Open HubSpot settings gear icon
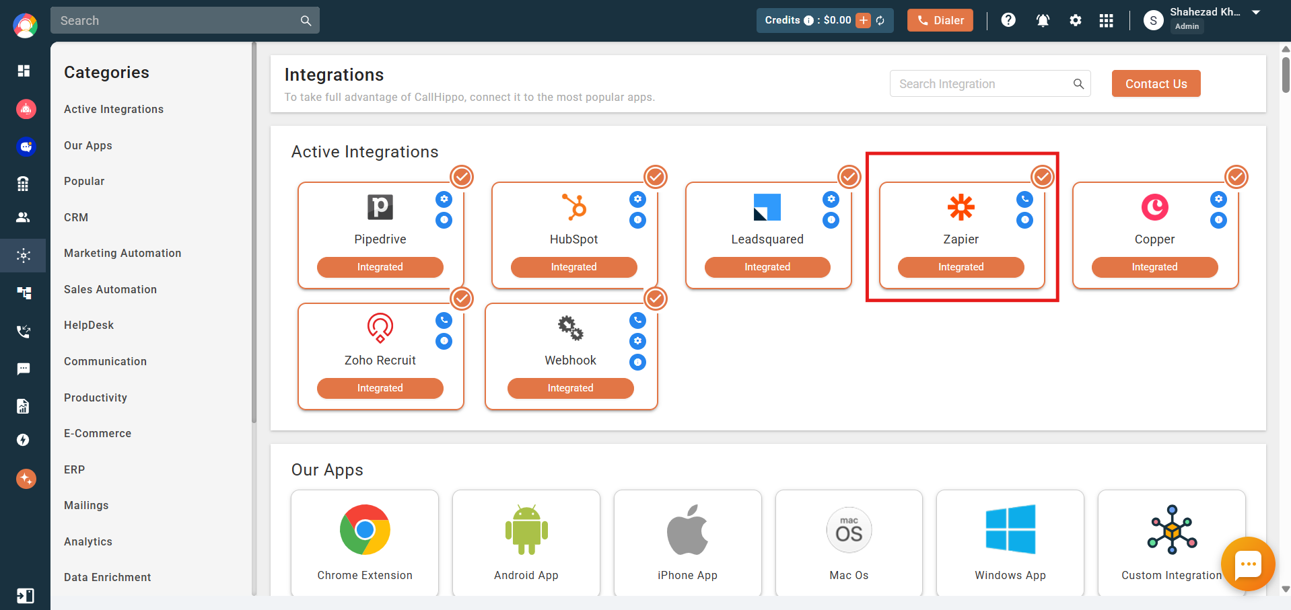 pos(637,199)
